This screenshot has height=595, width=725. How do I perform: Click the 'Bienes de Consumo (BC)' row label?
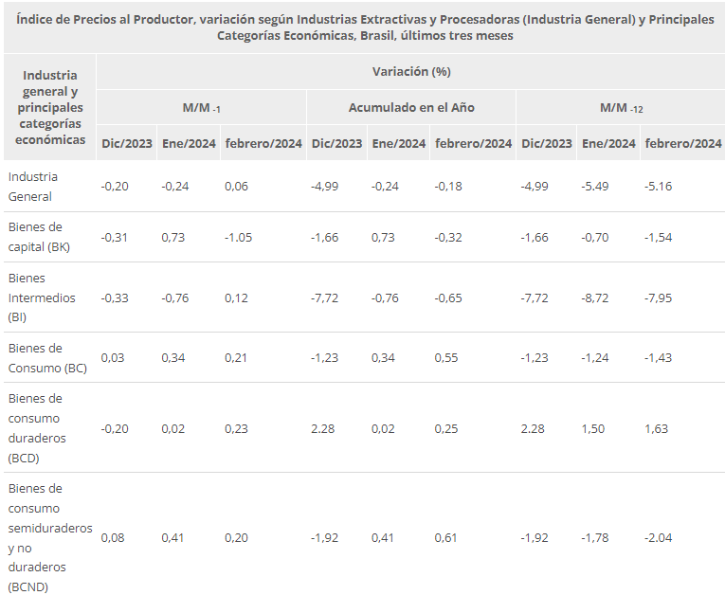coord(46,357)
